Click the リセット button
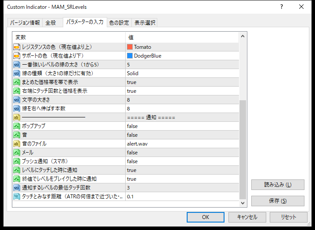The height and width of the screenshot is (230, 315). pyautogui.click(x=289, y=217)
